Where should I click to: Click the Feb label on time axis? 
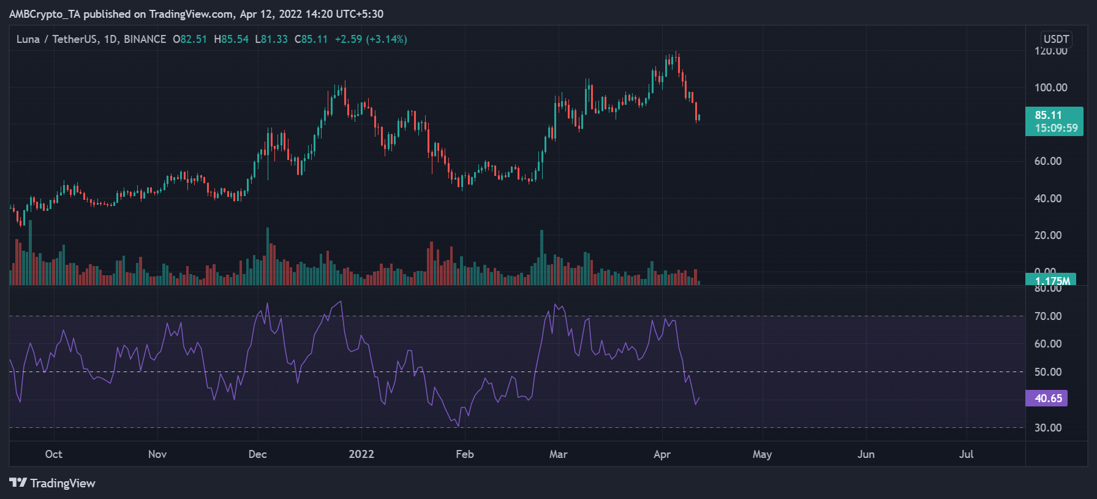pos(465,454)
